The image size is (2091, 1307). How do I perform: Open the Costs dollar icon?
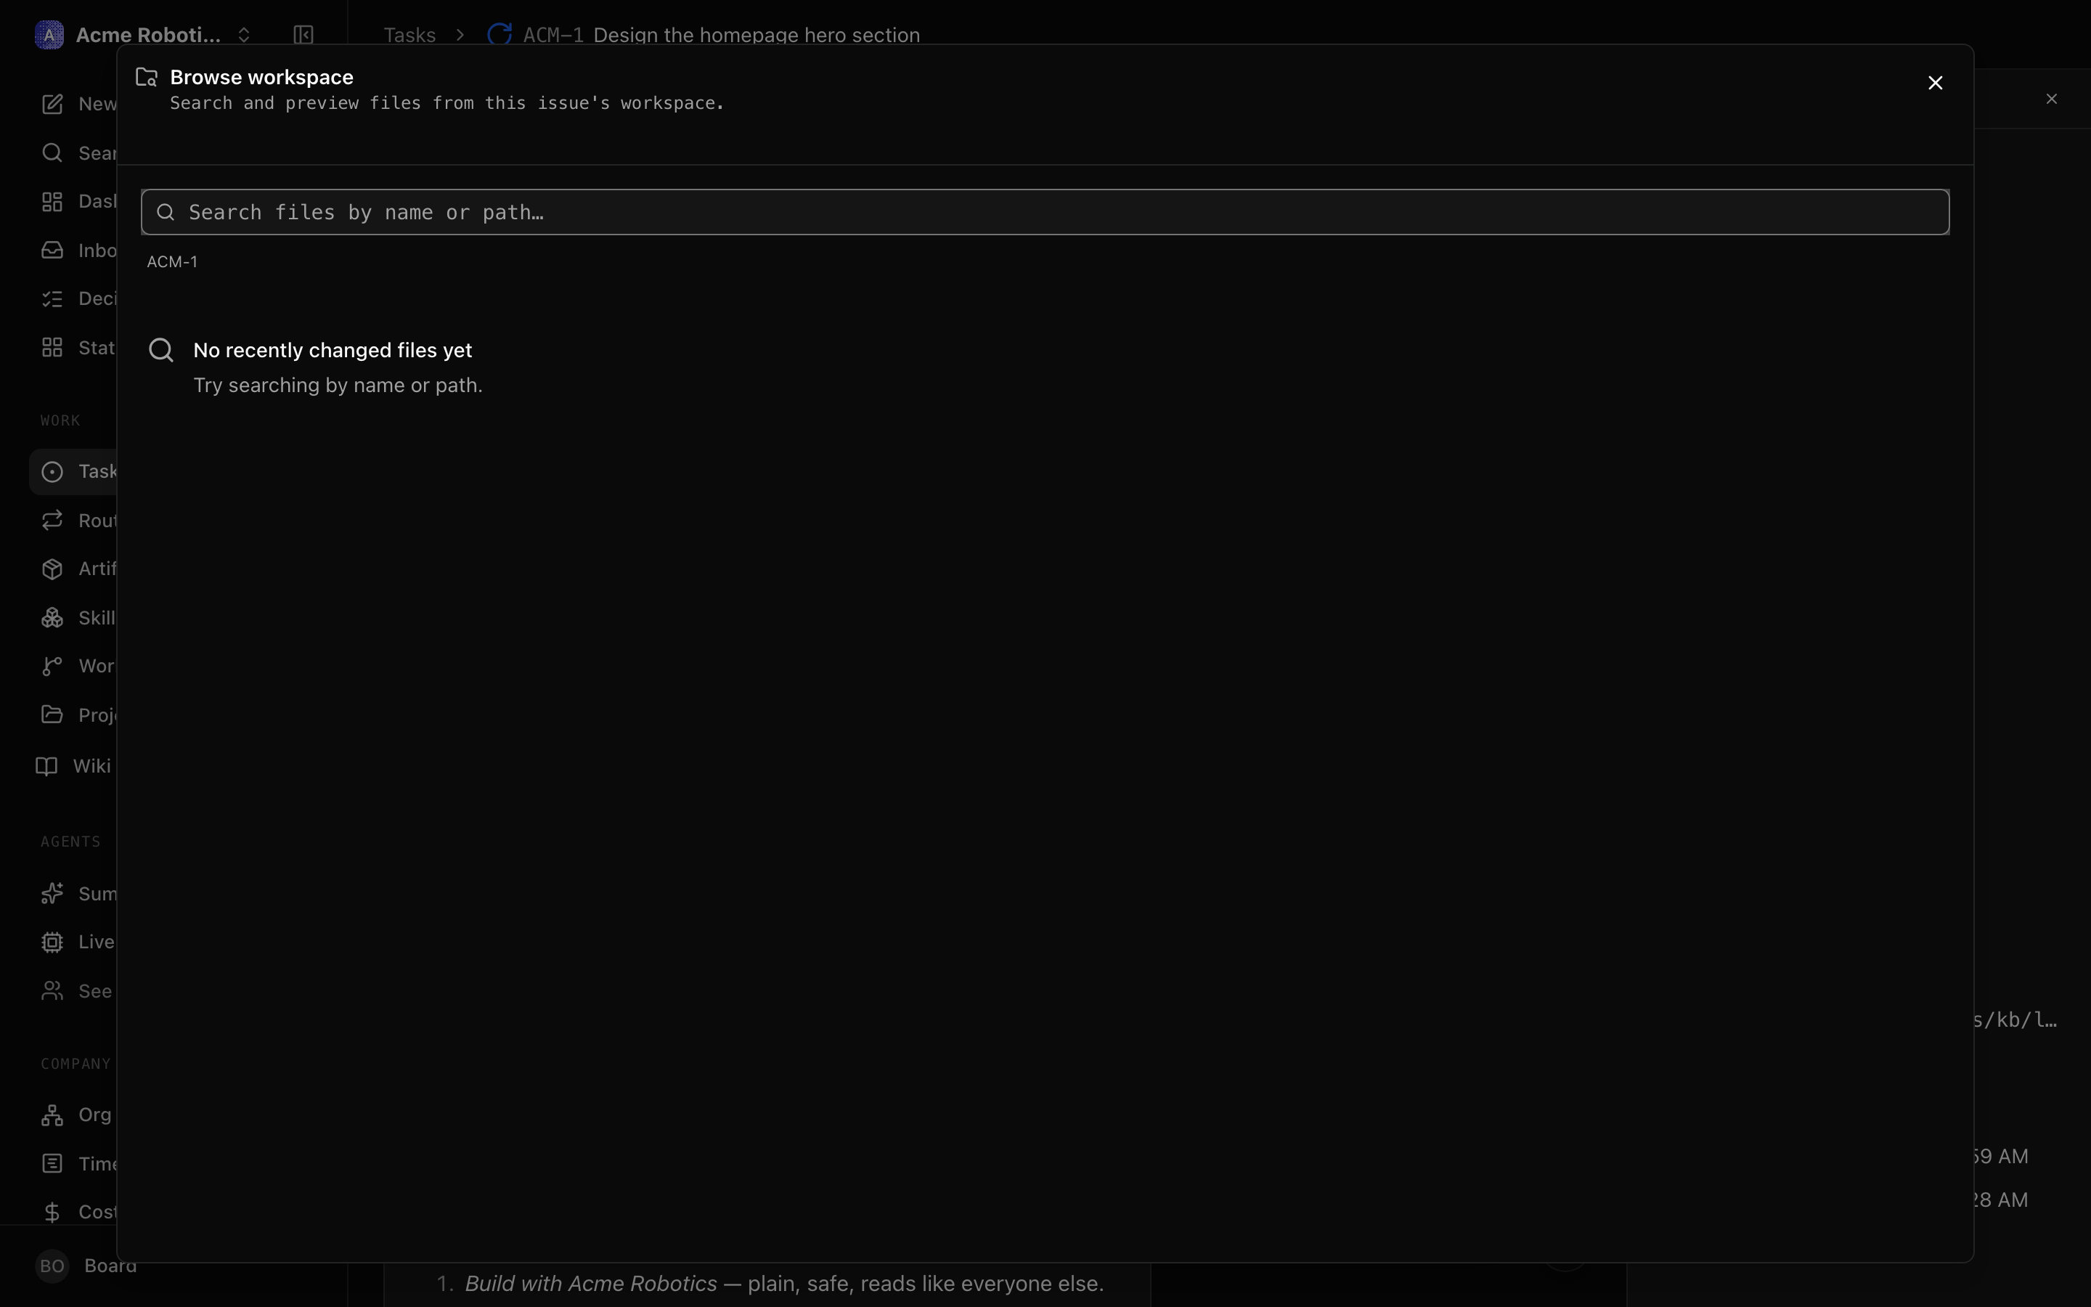click(52, 1212)
